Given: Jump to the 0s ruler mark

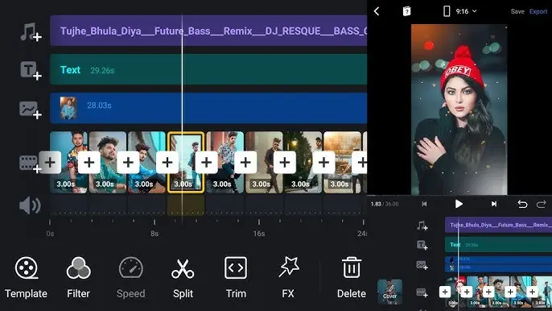Looking at the screenshot, I should coord(50,233).
